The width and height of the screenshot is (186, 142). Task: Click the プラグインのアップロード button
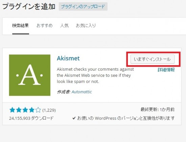(83, 6)
